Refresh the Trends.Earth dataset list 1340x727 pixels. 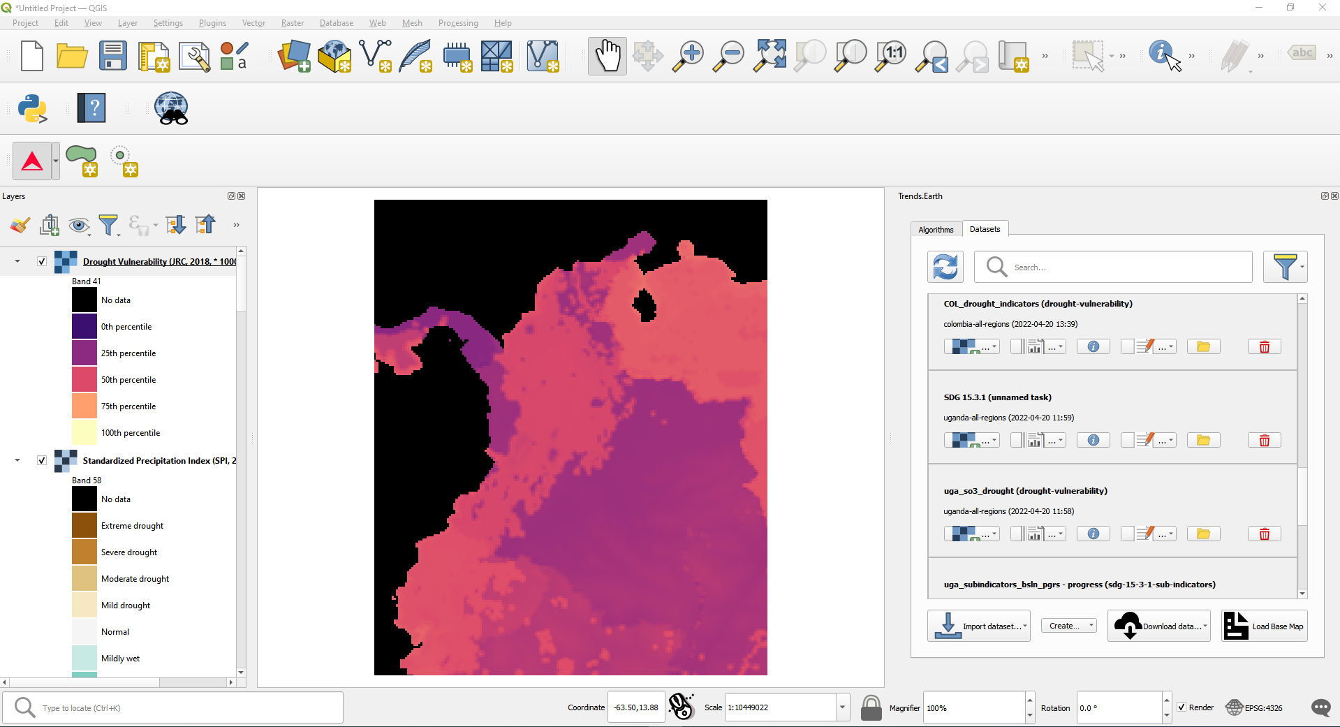coord(945,267)
